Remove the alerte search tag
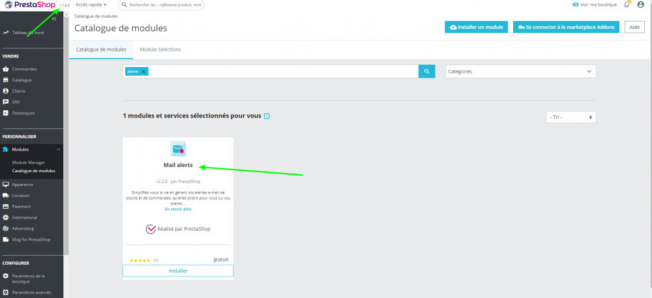The image size is (652, 298). [x=143, y=72]
